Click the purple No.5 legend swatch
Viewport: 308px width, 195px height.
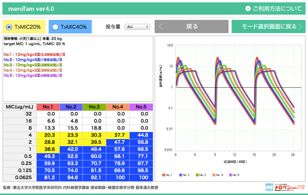point(230,175)
